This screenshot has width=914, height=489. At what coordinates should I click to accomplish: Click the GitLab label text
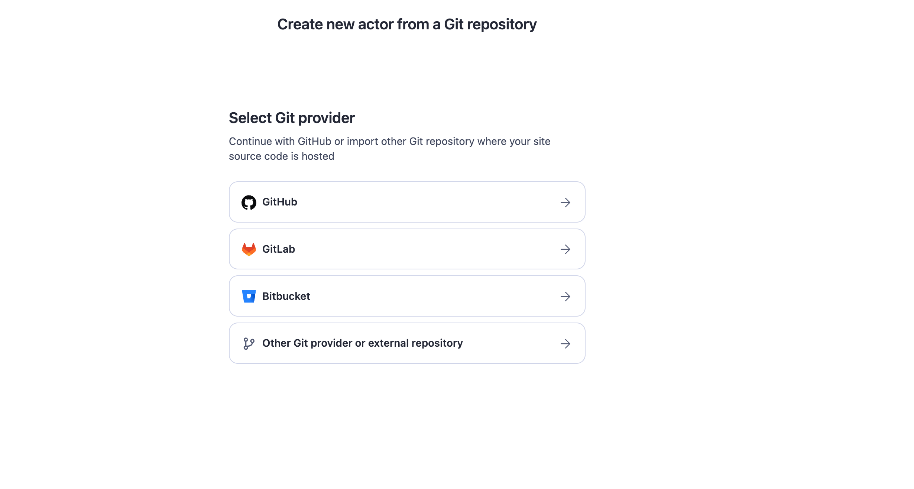[x=279, y=249]
